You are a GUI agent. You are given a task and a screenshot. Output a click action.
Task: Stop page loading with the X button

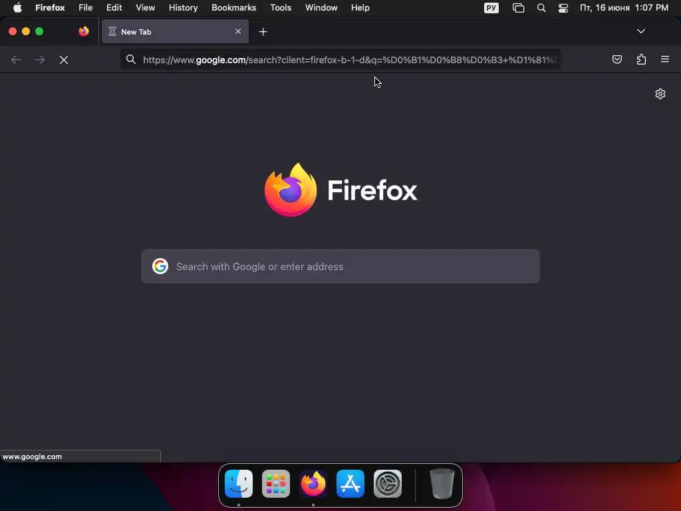coord(64,60)
